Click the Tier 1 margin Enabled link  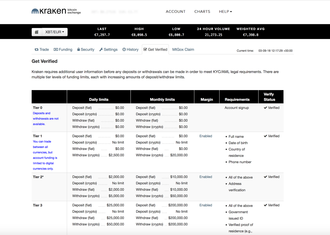point(206,136)
